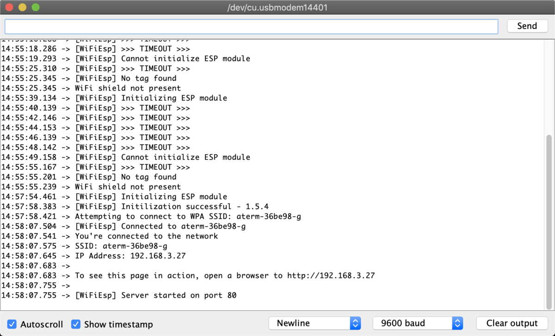
Task: Click the TIMEOUT line at 14:55:48.142
Action: coord(96,148)
